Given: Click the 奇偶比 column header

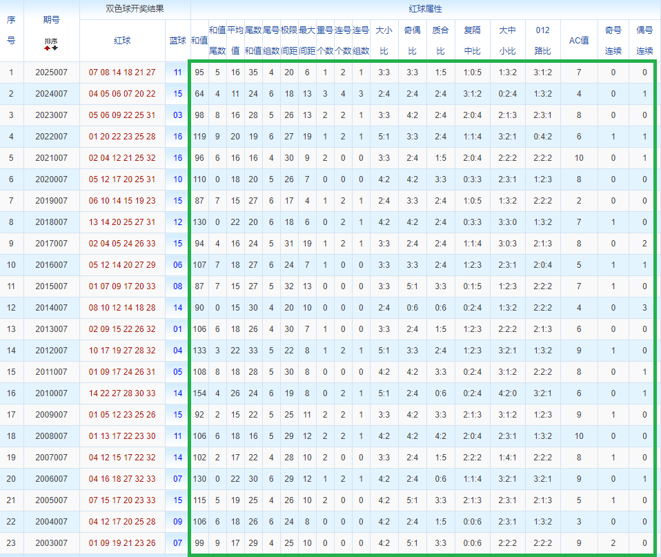Looking at the screenshot, I should (x=412, y=41).
